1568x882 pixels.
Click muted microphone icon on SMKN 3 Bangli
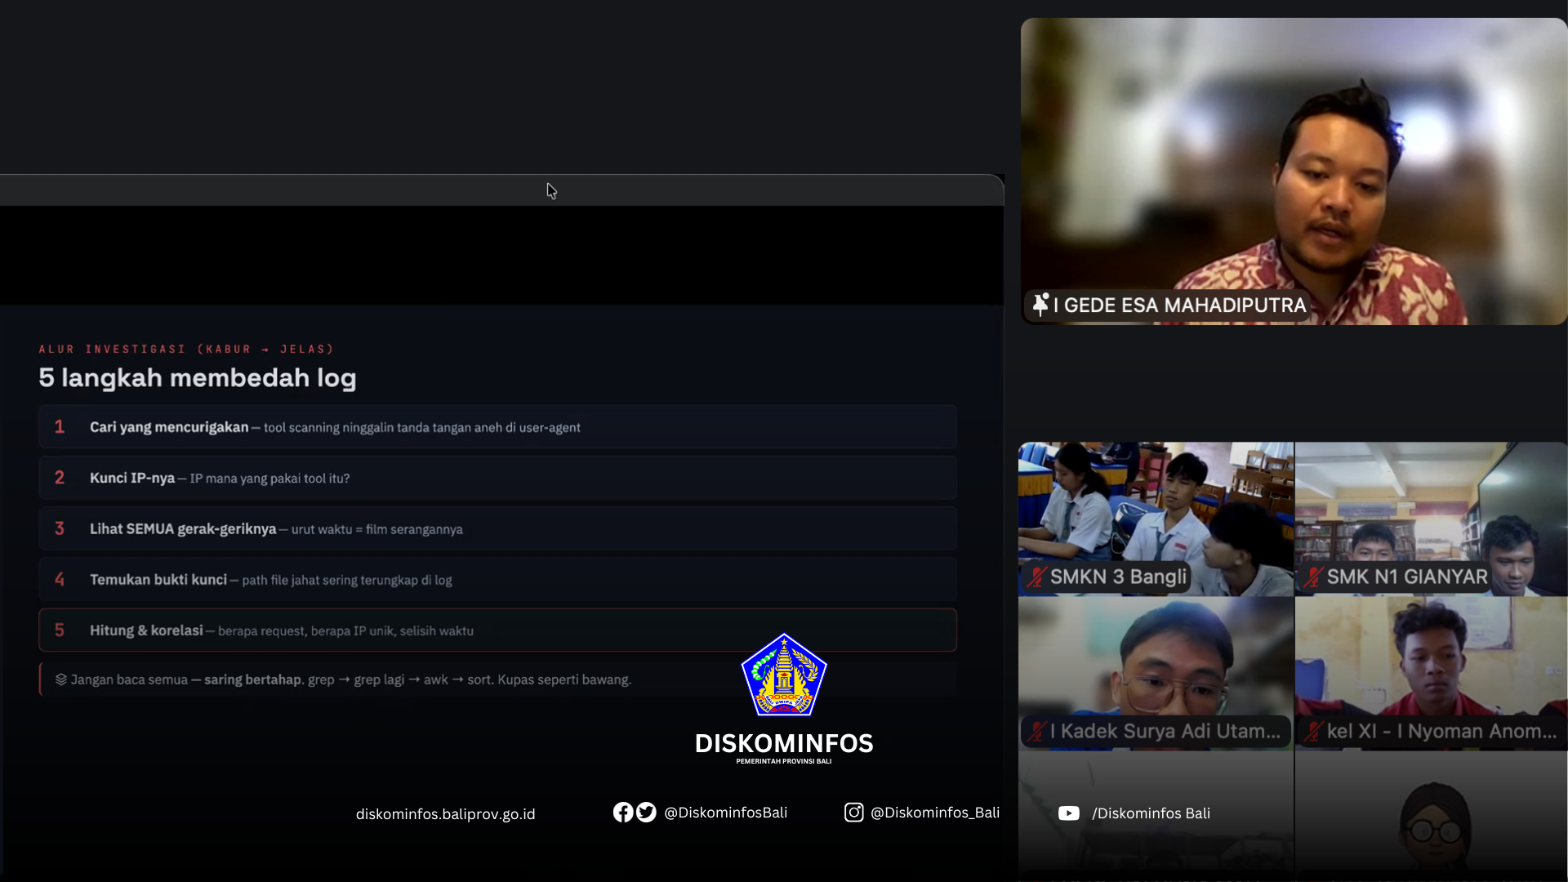pos(1036,577)
